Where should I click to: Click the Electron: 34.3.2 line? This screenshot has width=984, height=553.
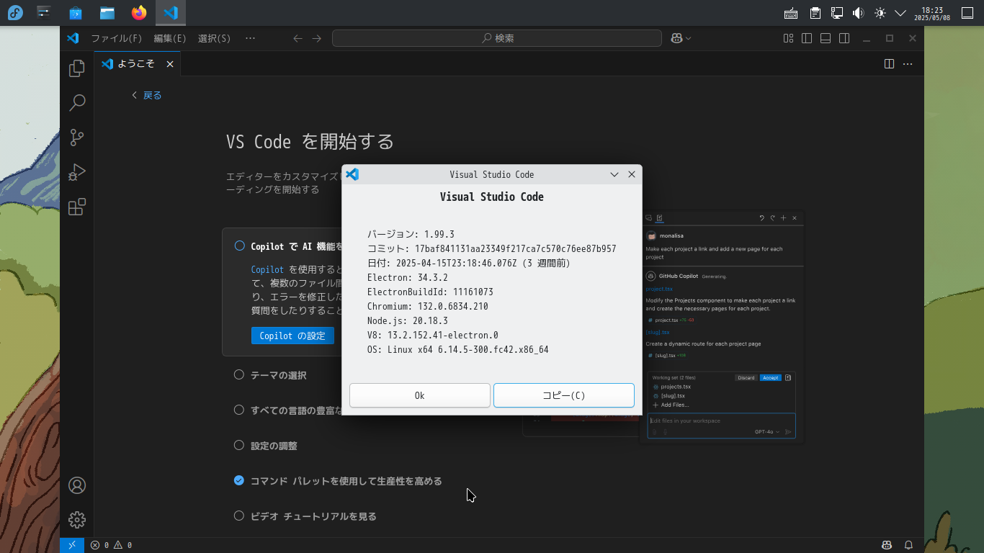pyautogui.click(x=408, y=277)
